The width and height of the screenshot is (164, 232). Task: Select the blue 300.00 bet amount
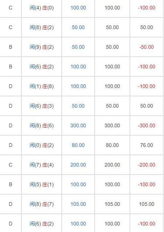(78, 125)
